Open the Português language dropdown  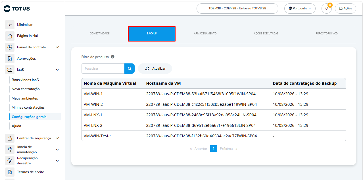coord(300,9)
